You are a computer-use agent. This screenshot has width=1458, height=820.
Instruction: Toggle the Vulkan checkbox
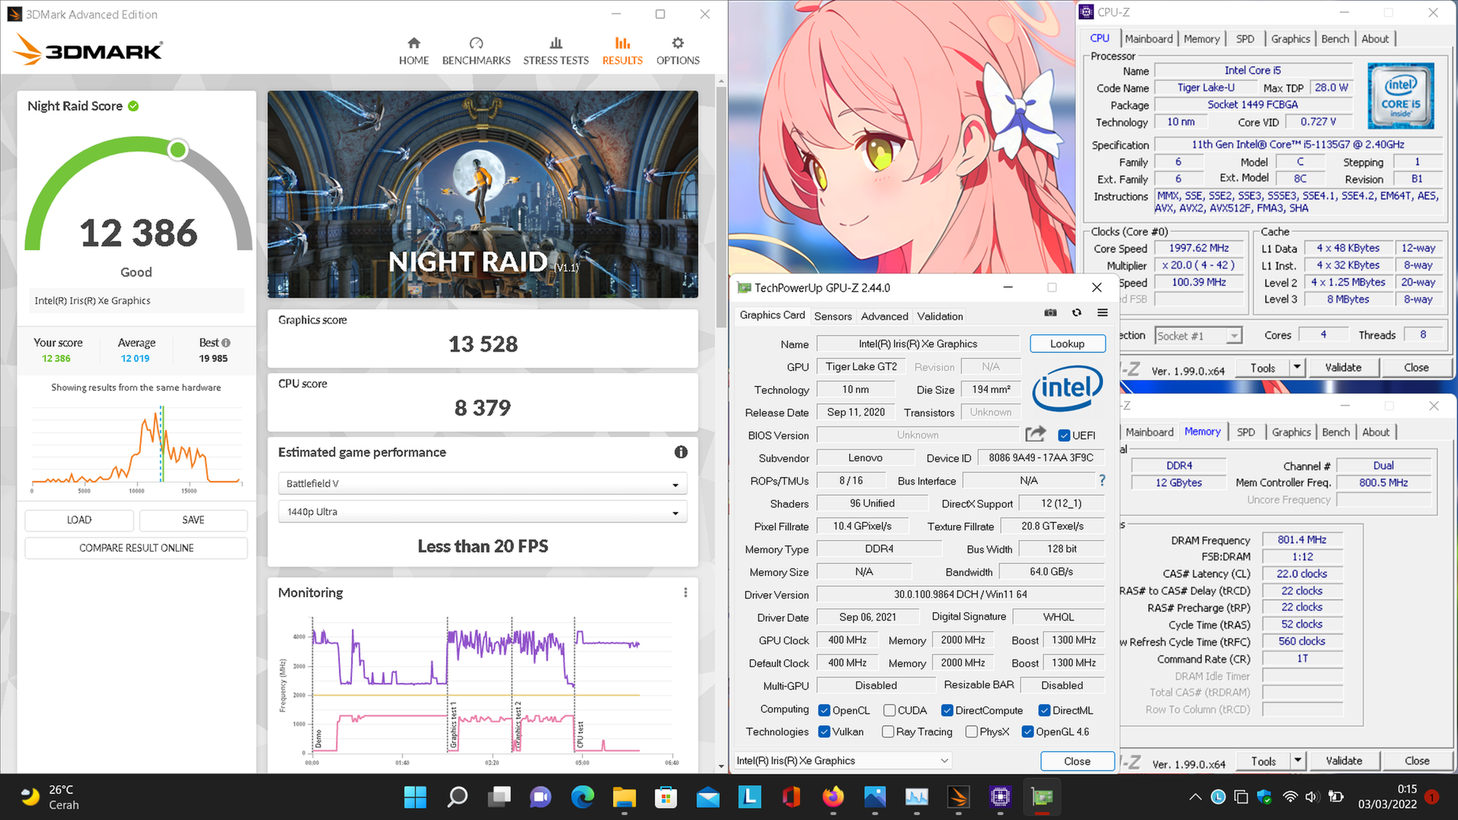tap(824, 732)
